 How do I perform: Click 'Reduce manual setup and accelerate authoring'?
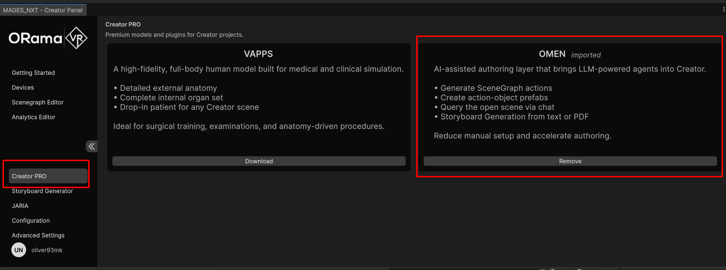coord(523,135)
